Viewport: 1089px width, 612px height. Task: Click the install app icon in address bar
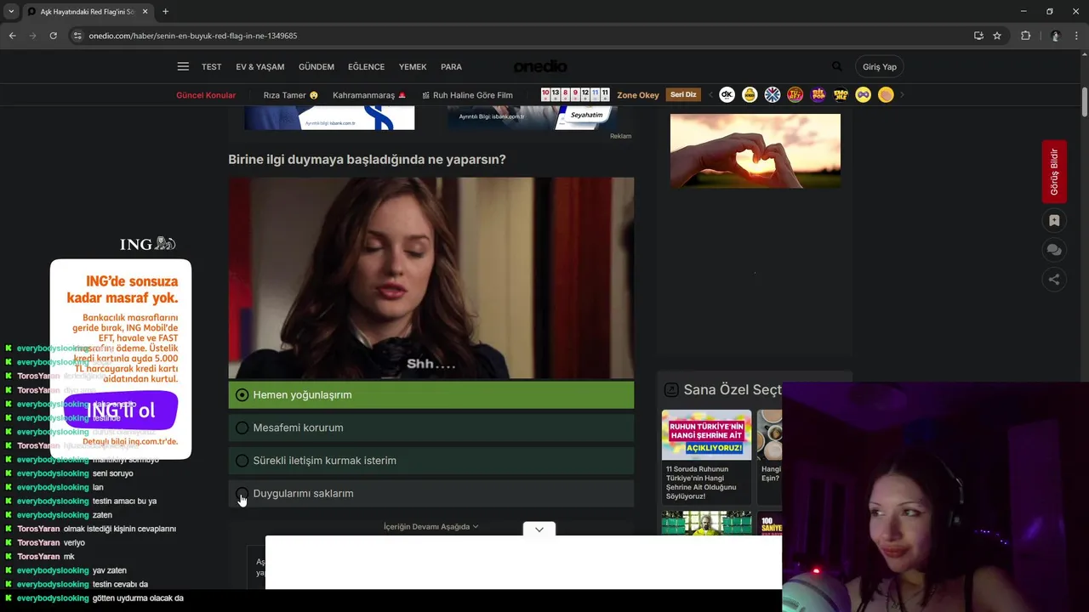coord(978,36)
